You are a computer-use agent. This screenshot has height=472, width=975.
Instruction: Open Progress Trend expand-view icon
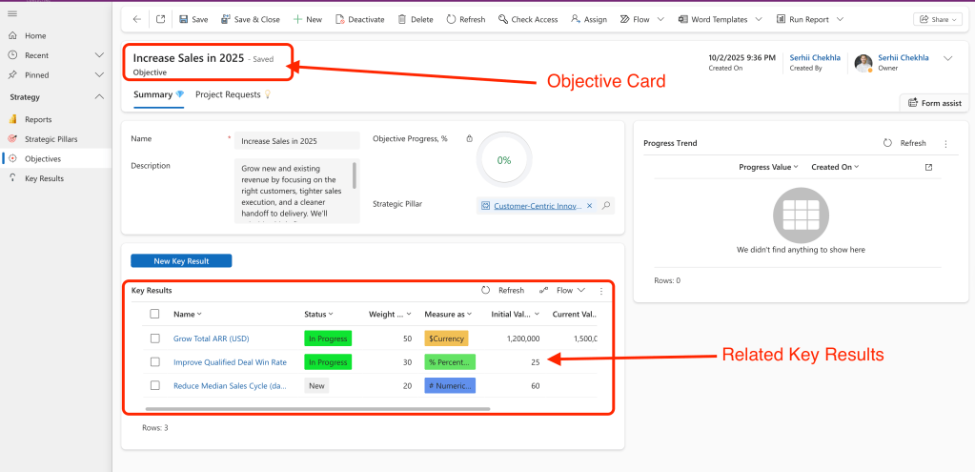tap(929, 167)
